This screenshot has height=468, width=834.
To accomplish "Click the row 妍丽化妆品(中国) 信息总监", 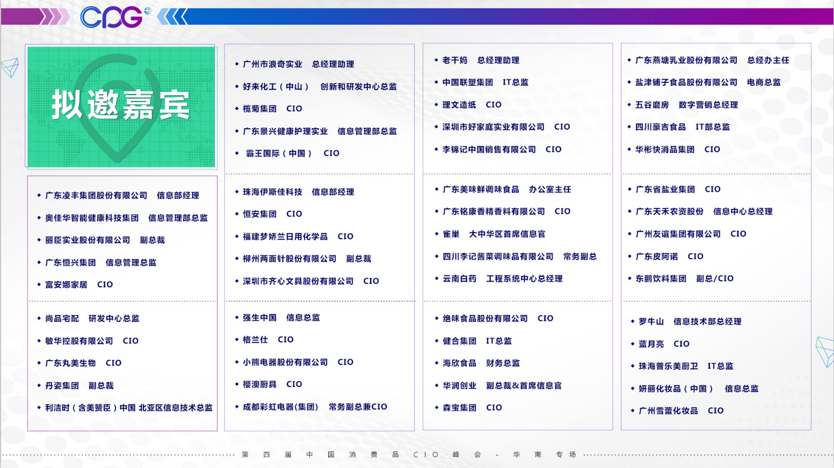I will [x=694, y=389].
